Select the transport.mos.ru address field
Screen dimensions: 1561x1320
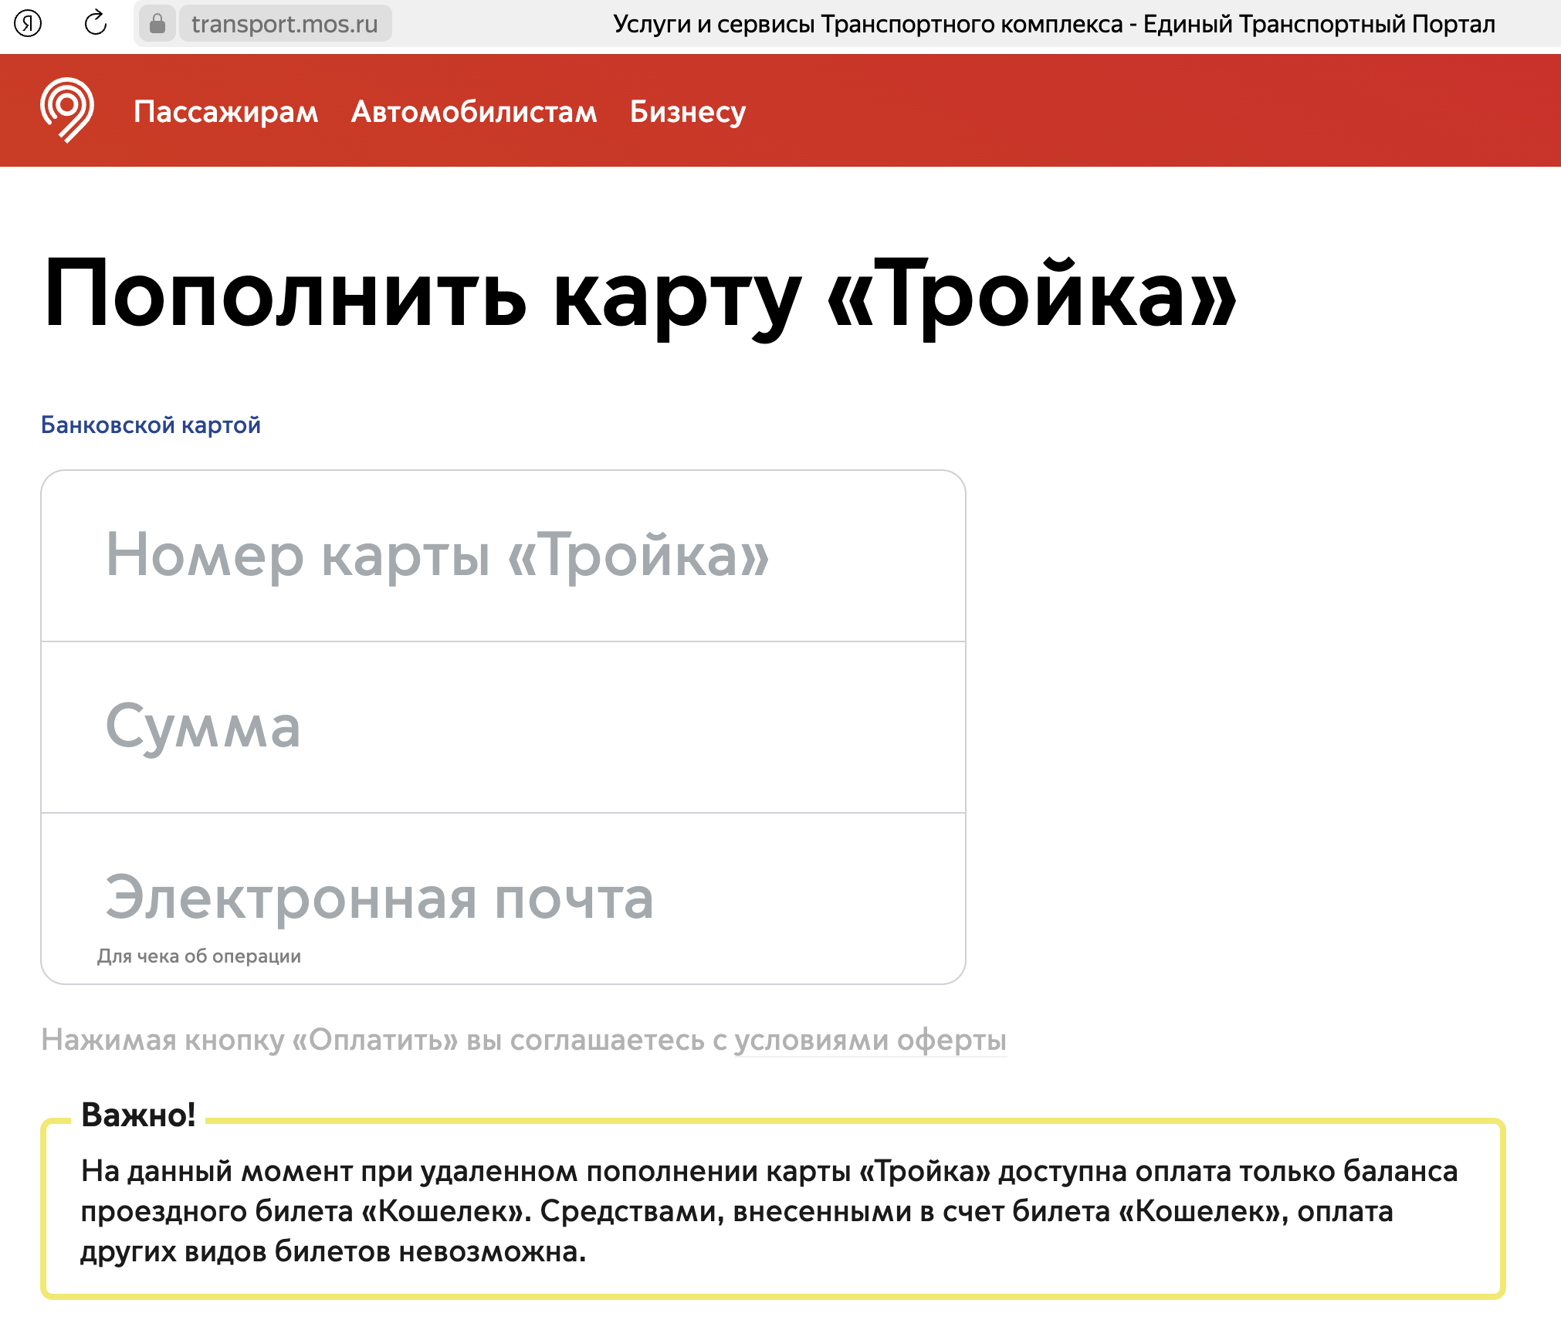(x=285, y=24)
